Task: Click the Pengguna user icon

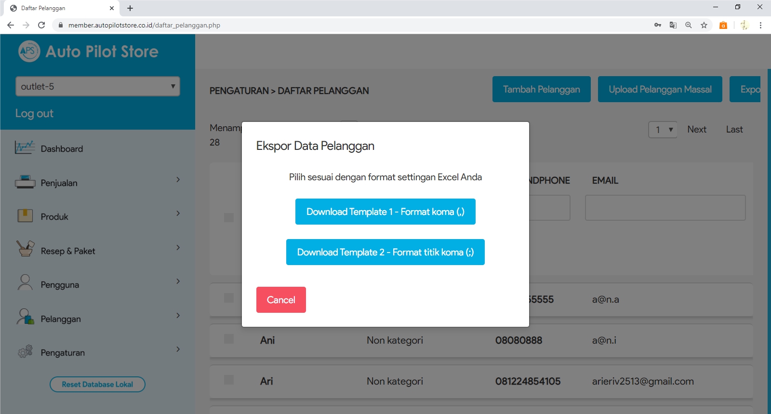Action: [25, 283]
